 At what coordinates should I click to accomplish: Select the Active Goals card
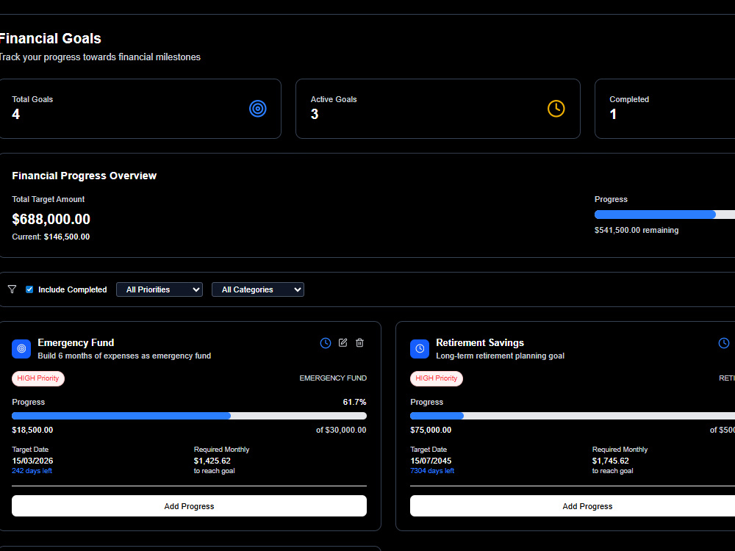438,109
